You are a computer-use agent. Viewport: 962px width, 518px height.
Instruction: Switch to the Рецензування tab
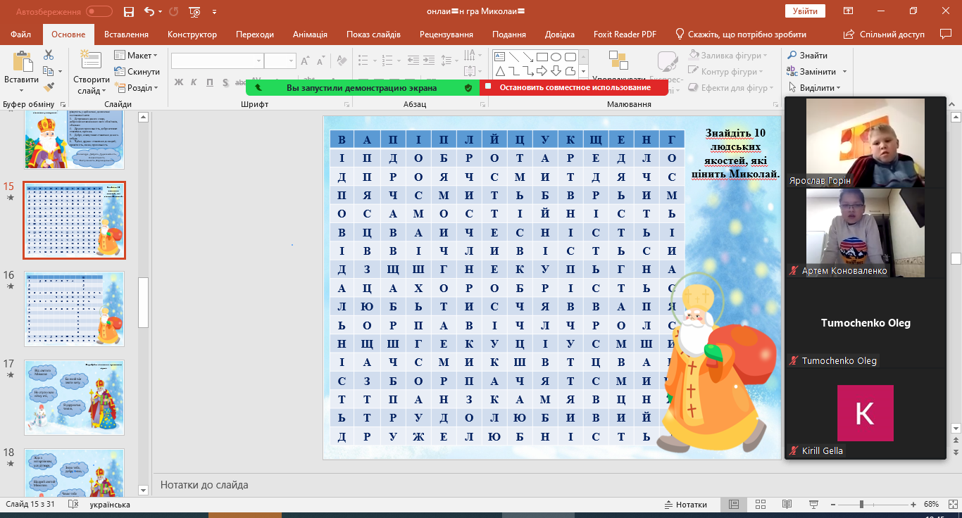point(446,34)
